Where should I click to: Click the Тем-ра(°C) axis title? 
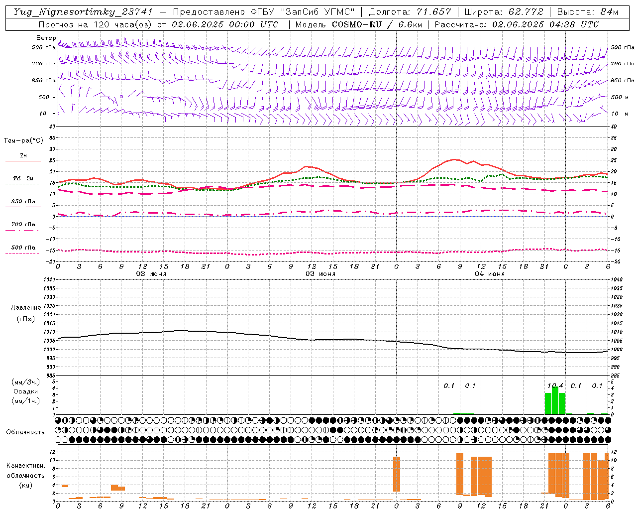23,140
